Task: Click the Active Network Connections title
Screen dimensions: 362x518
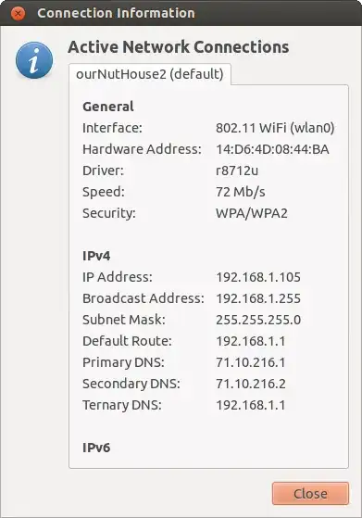Action: 179,47
